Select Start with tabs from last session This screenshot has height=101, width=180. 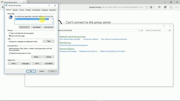(x=10, y=33)
